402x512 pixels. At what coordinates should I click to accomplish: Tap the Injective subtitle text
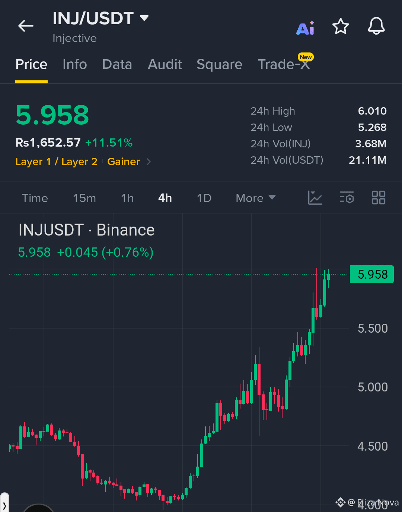[74, 38]
